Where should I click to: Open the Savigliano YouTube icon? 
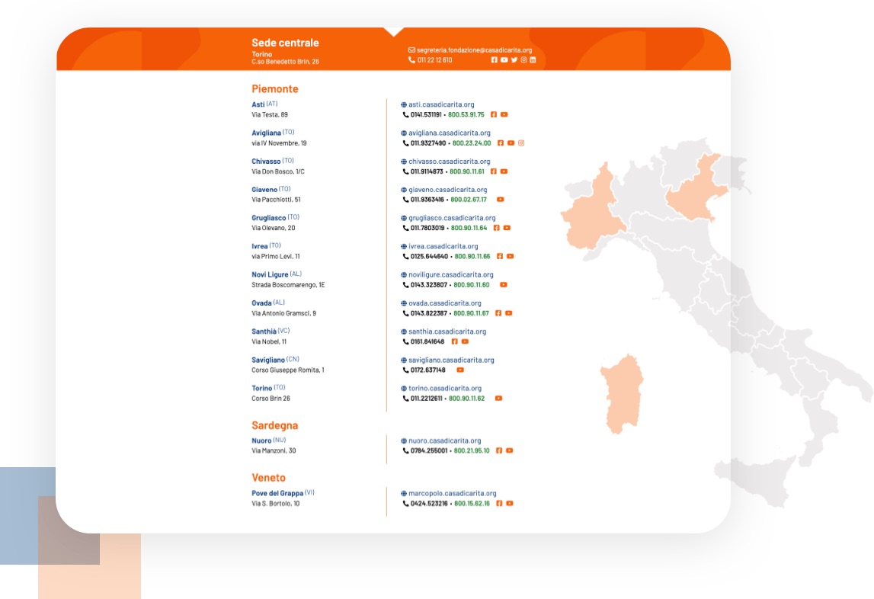click(460, 370)
